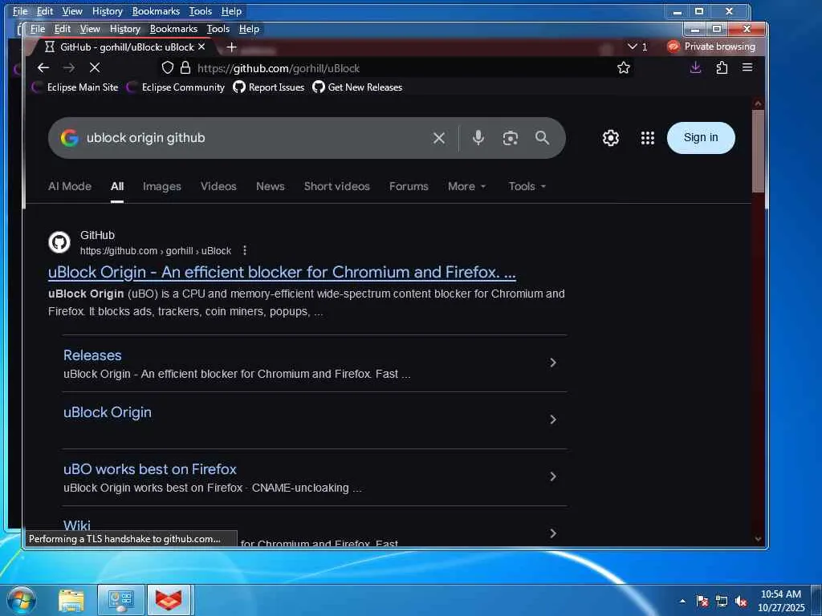Open the Releases sitelink
This screenshot has height=616, width=822.
[x=92, y=355]
